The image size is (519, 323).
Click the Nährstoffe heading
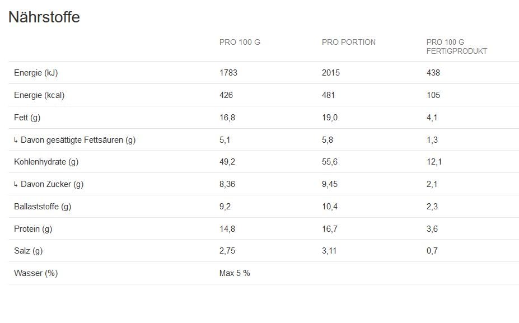[44, 17]
